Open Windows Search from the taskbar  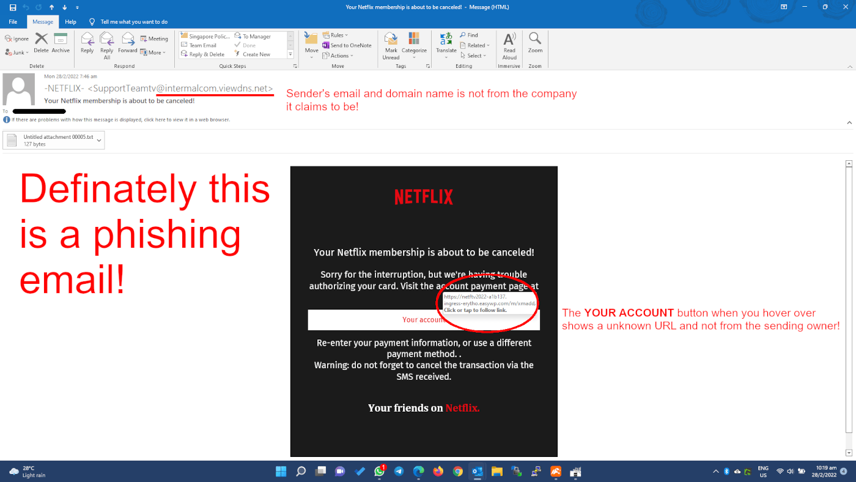301,472
